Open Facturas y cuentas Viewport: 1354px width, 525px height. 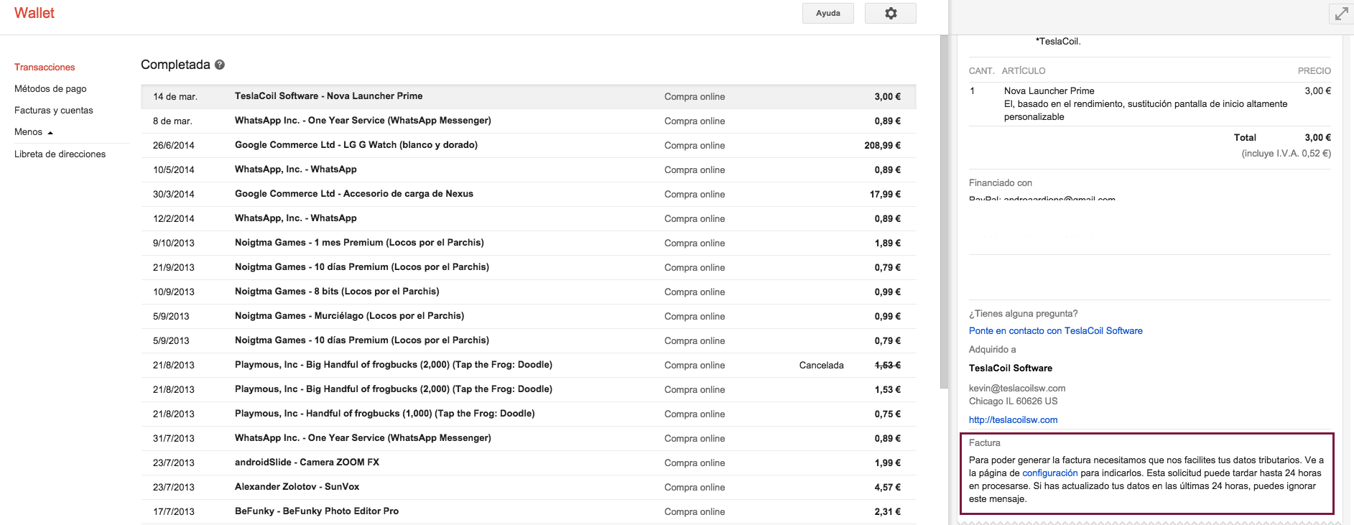pyautogui.click(x=54, y=110)
